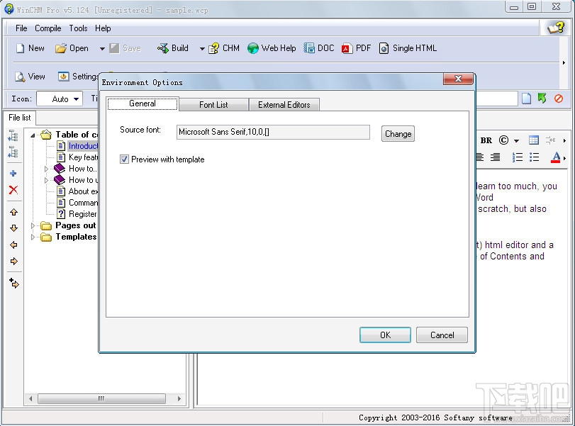This screenshot has height=426, width=575.
Task: Open the symbol dropdown beside copyright
Action: coord(516,141)
